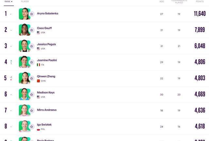
Task: Click Qinwen Zheng's player headshot
Action: pyautogui.click(x=24, y=78)
